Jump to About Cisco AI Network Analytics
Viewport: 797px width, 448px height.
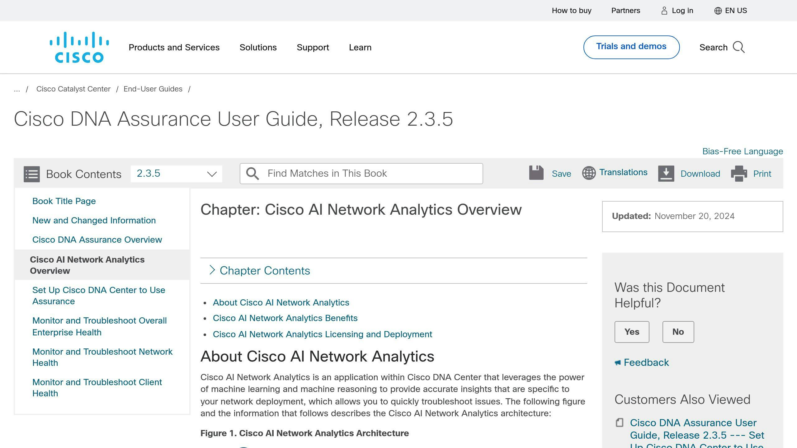[281, 302]
